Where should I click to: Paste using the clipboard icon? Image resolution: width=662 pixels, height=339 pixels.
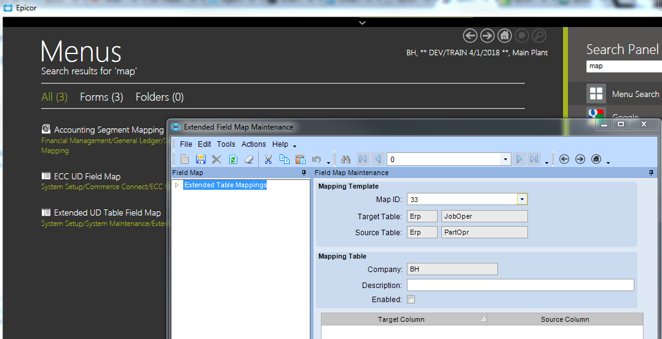pyautogui.click(x=300, y=159)
